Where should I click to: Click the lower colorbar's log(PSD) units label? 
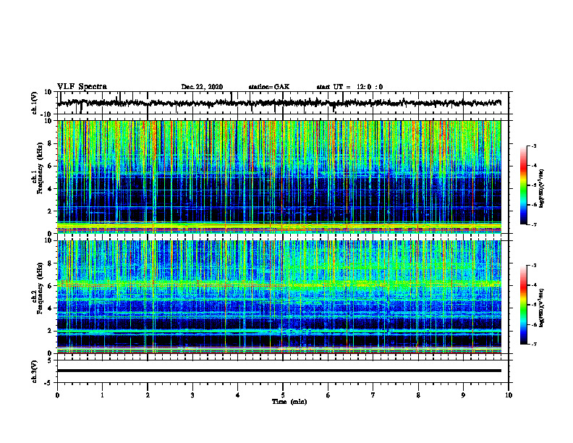coord(542,308)
